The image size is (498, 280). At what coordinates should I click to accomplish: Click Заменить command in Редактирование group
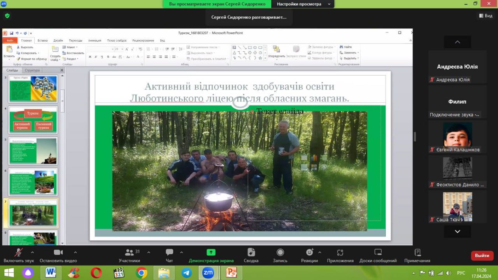(x=349, y=53)
